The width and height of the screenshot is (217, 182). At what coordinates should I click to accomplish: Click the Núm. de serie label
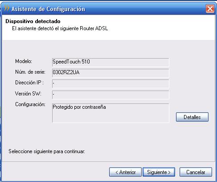(x=30, y=72)
